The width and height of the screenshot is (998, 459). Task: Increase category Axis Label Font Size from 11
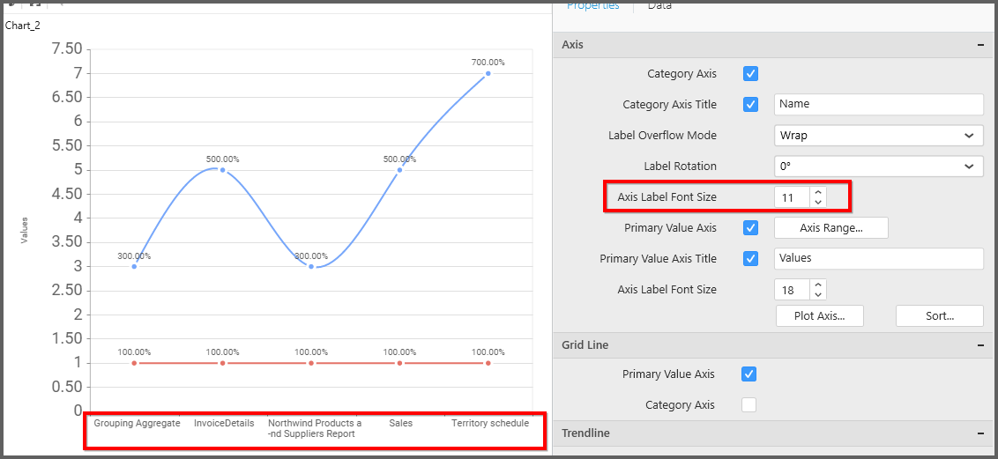[x=818, y=193]
